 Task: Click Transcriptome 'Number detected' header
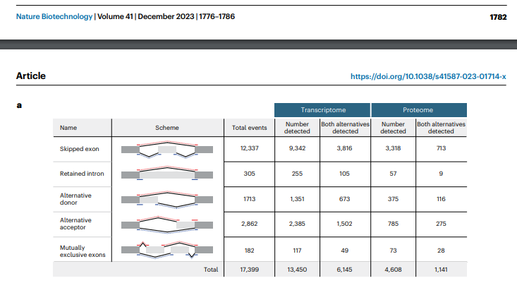click(x=297, y=128)
